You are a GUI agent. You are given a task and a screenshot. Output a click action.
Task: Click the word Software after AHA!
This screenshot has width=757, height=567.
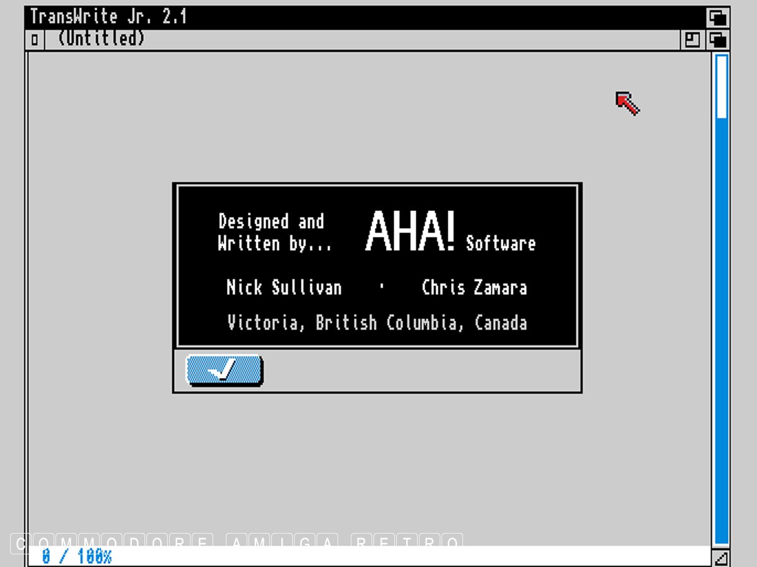[x=500, y=243]
